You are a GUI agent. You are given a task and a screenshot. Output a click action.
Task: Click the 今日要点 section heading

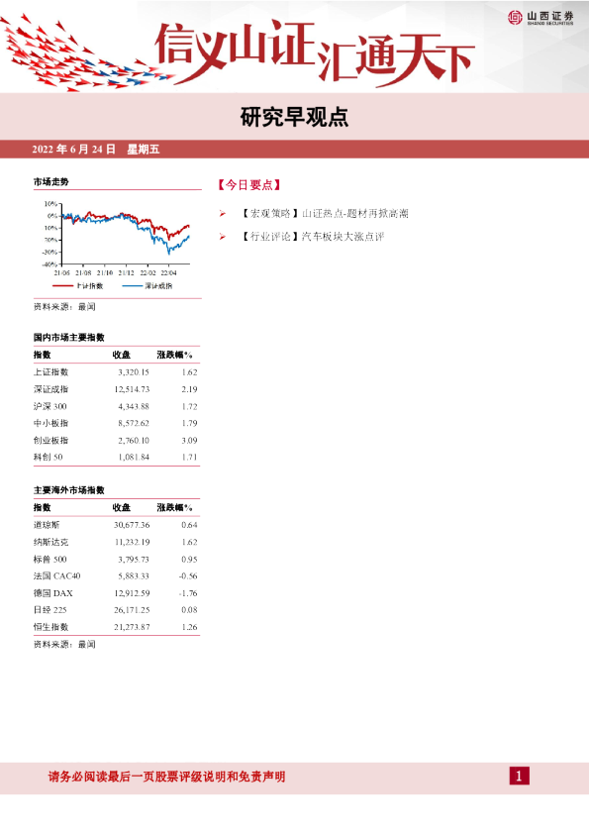click(248, 185)
